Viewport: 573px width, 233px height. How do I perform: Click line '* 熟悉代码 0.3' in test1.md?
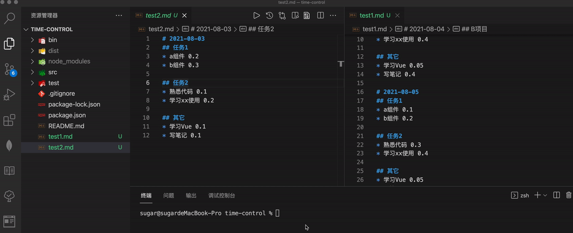[x=398, y=144]
